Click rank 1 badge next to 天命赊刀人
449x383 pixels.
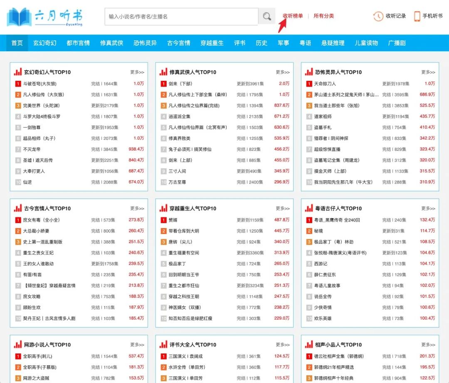[309, 84]
